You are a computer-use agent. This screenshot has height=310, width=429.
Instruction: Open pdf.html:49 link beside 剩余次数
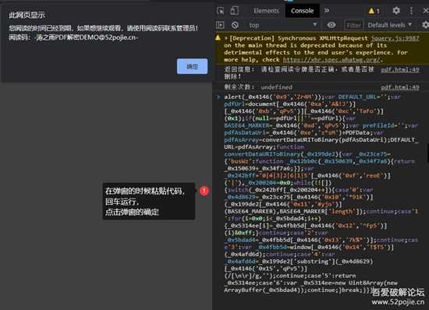pyautogui.click(x=400, y=87)
